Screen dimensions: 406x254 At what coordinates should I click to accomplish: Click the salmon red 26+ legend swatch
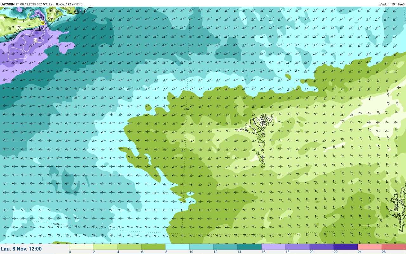394,247
